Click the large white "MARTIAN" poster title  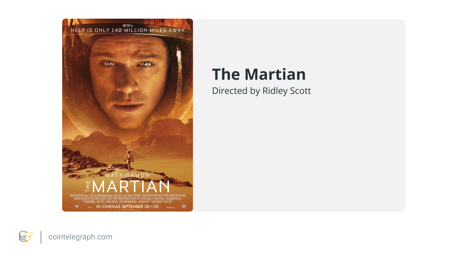(x=131, y=187)
